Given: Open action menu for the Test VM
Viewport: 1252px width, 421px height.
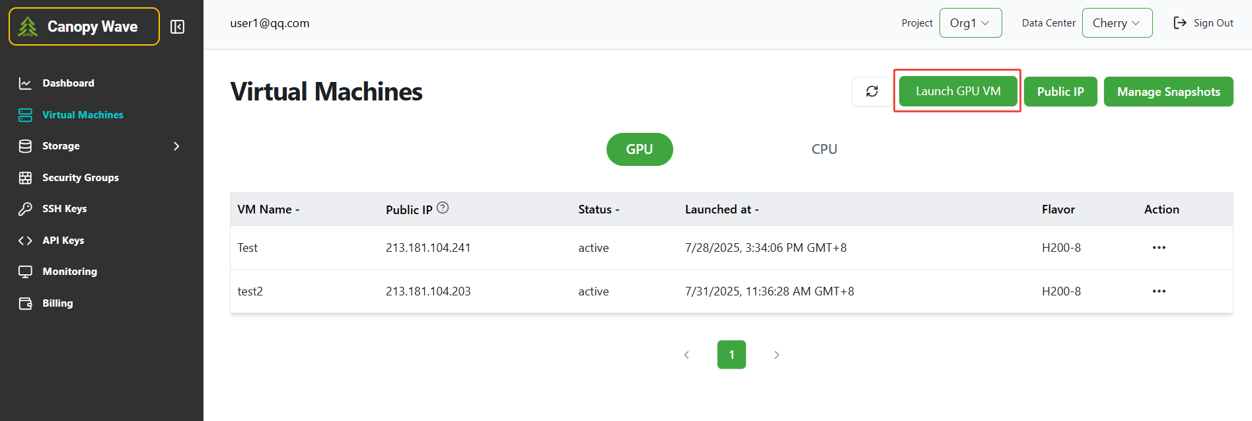Looking at the screenshot, I should coord(1159,248).
